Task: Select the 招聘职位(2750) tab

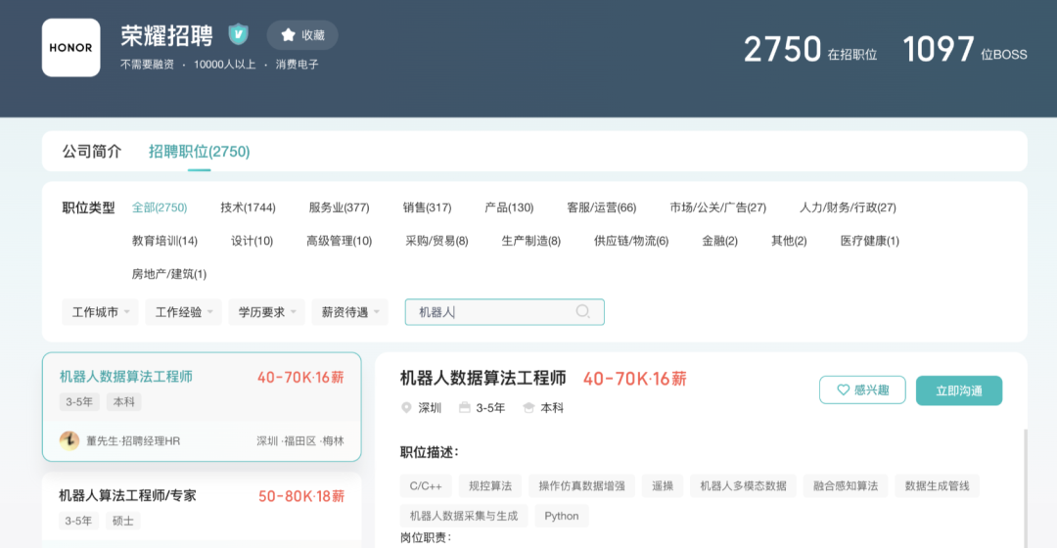Action: [199, 152]
